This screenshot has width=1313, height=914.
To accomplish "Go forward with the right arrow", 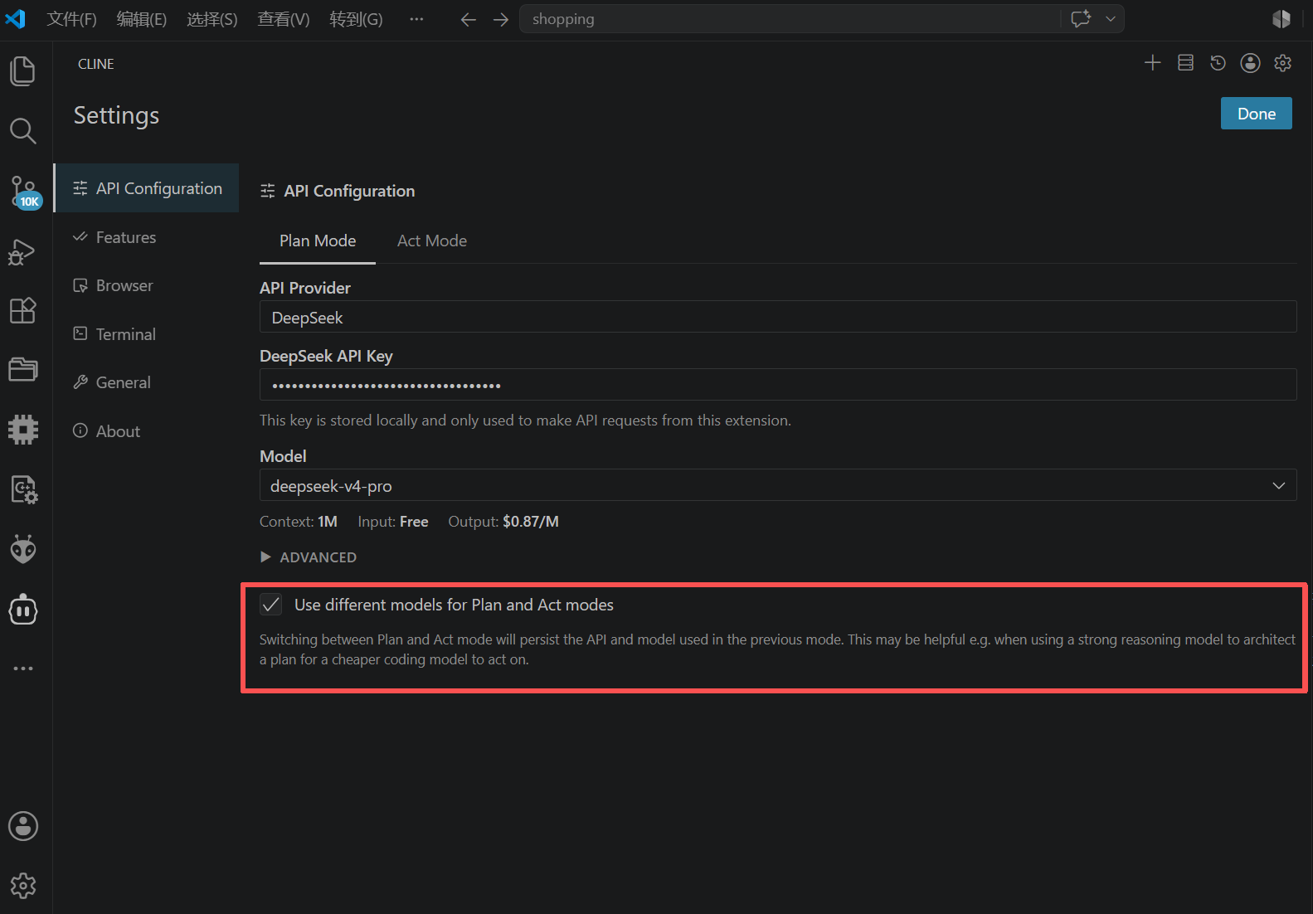I will [501, 19].
